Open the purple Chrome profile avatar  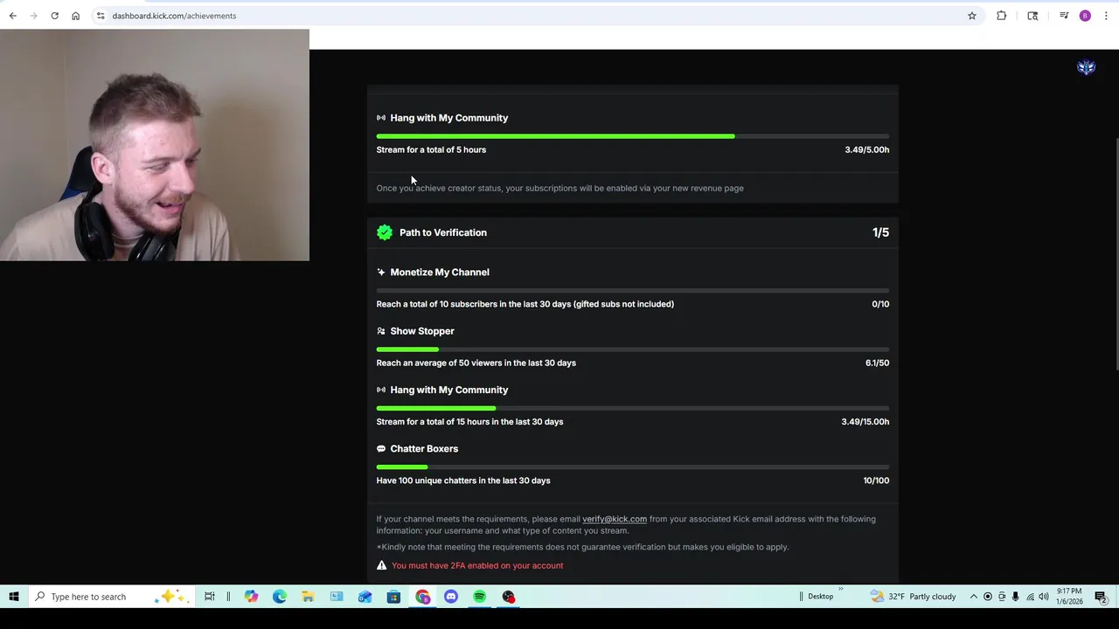(x=1085, y=16)
